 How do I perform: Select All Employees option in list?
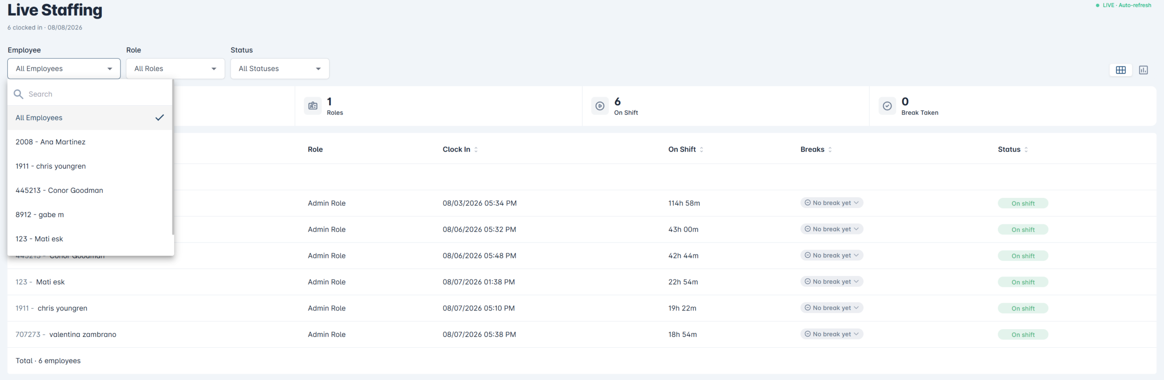90,118
